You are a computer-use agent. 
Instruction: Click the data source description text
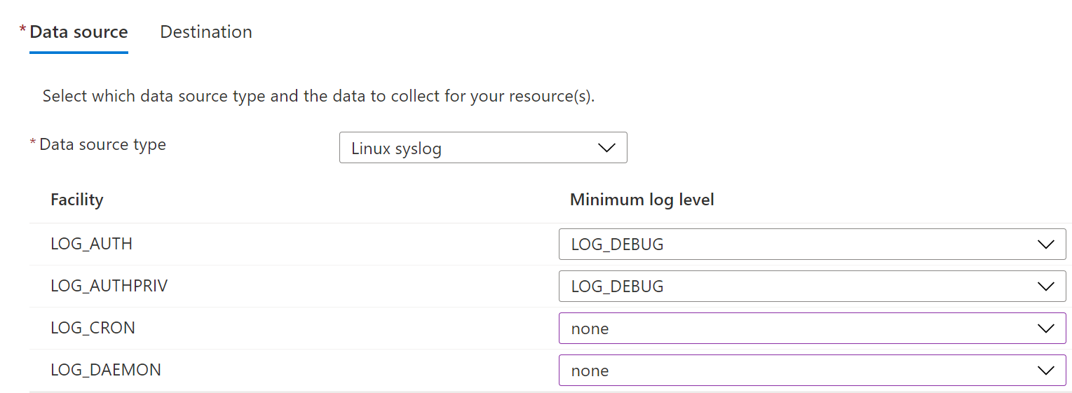318,96
